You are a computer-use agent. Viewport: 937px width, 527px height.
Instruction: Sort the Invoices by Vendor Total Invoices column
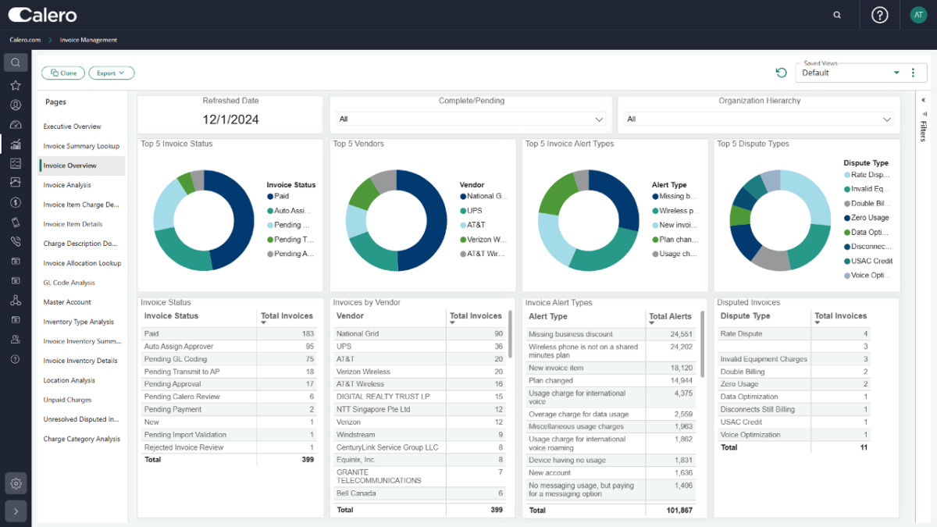[x=476, y=318]
